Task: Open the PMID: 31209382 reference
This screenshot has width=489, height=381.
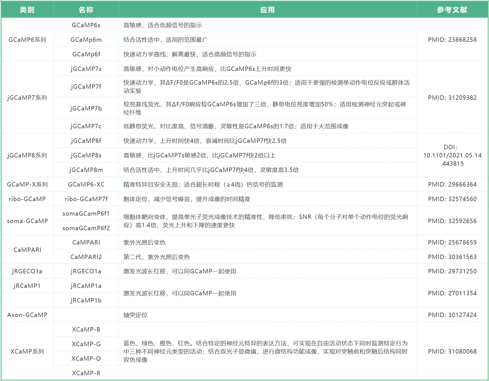Action: point(452,98)
